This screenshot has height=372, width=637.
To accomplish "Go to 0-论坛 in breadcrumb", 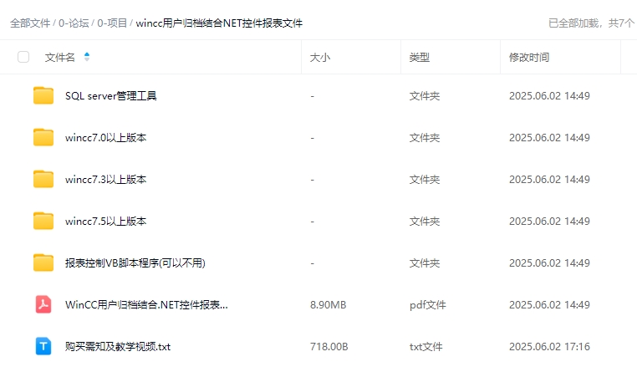I will (x=74, y=23).
